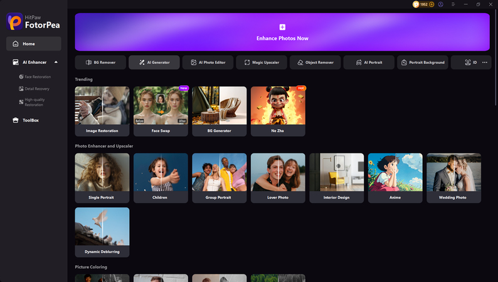498x282 pixels.
Task: Open the user account profile icon
Action: 440,4
